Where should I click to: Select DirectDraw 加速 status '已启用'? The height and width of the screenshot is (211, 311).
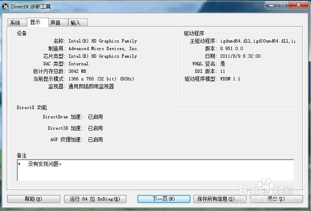click(95, 117)
